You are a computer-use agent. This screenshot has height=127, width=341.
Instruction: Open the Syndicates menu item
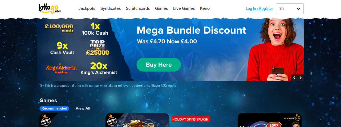[x=111, y=8]
